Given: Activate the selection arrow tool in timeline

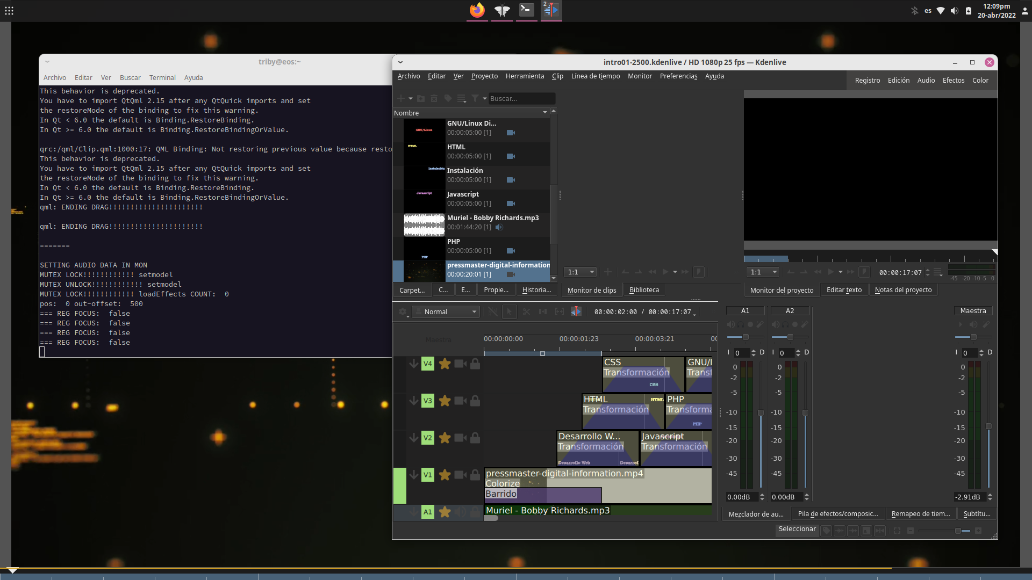Looking at the screenshot, I should (x=509, y=311).
